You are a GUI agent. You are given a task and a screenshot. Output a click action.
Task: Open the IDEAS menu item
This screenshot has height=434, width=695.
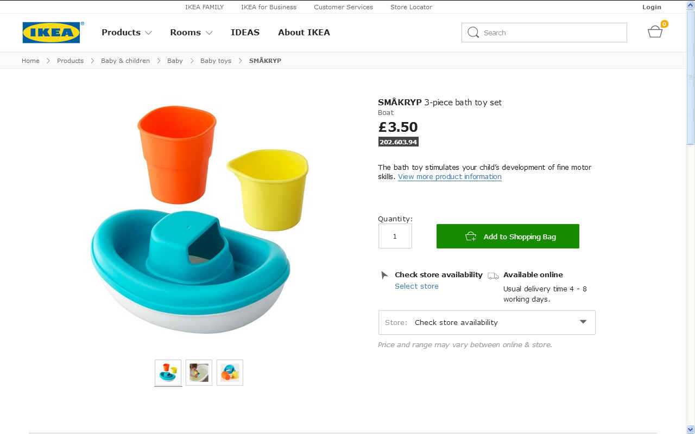(245, 33)
